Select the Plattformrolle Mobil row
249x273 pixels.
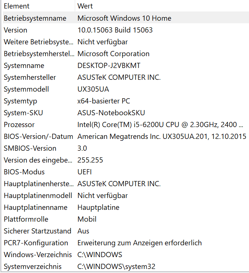(x=126, y=219)
